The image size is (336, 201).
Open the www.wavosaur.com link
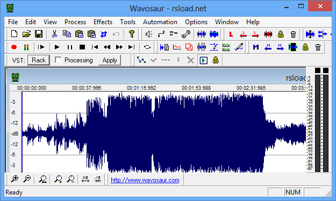pos(145,180)
